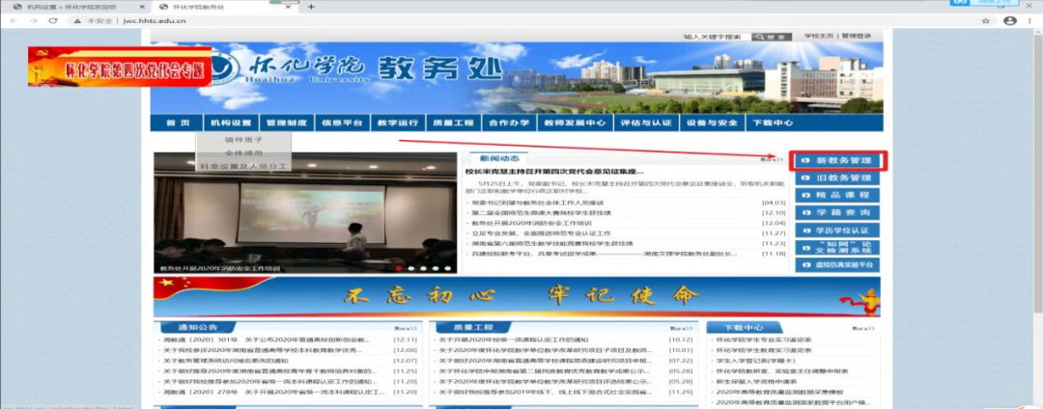Click the meeting room slideshow image
Screen dimensions: 1043x409
coord(305,212)
